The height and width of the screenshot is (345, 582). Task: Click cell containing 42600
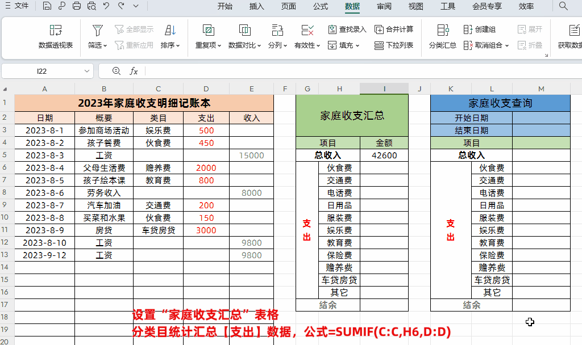(x=384, y=155)
